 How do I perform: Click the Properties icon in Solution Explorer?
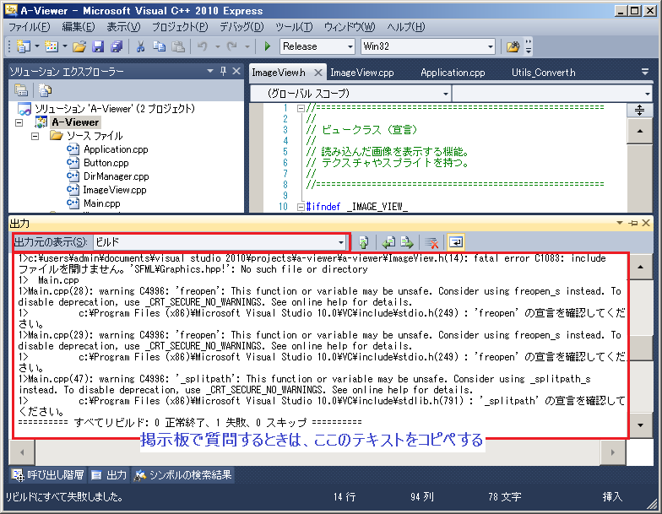[20, 90]
